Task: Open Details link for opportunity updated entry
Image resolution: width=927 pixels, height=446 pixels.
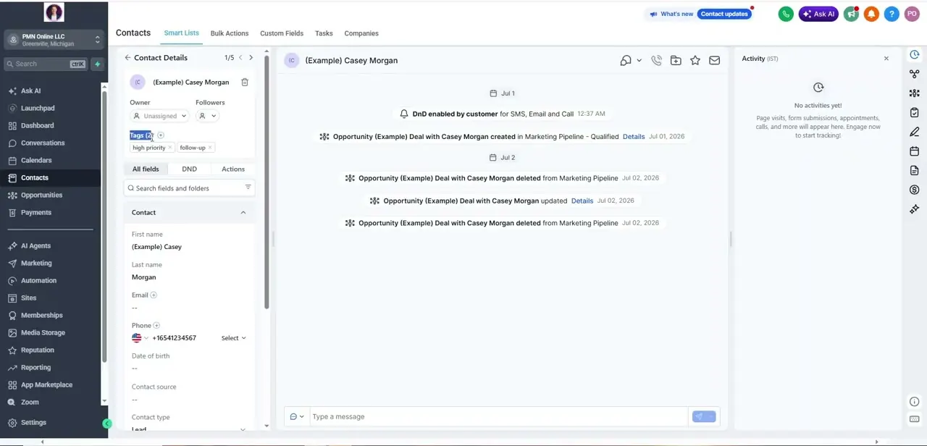Action: coord(582,201)
